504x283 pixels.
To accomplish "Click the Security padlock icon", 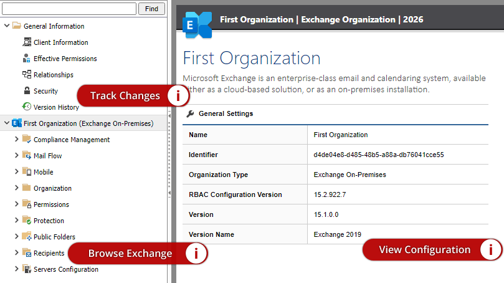I will pyautogui.click(x=27, y=90).
